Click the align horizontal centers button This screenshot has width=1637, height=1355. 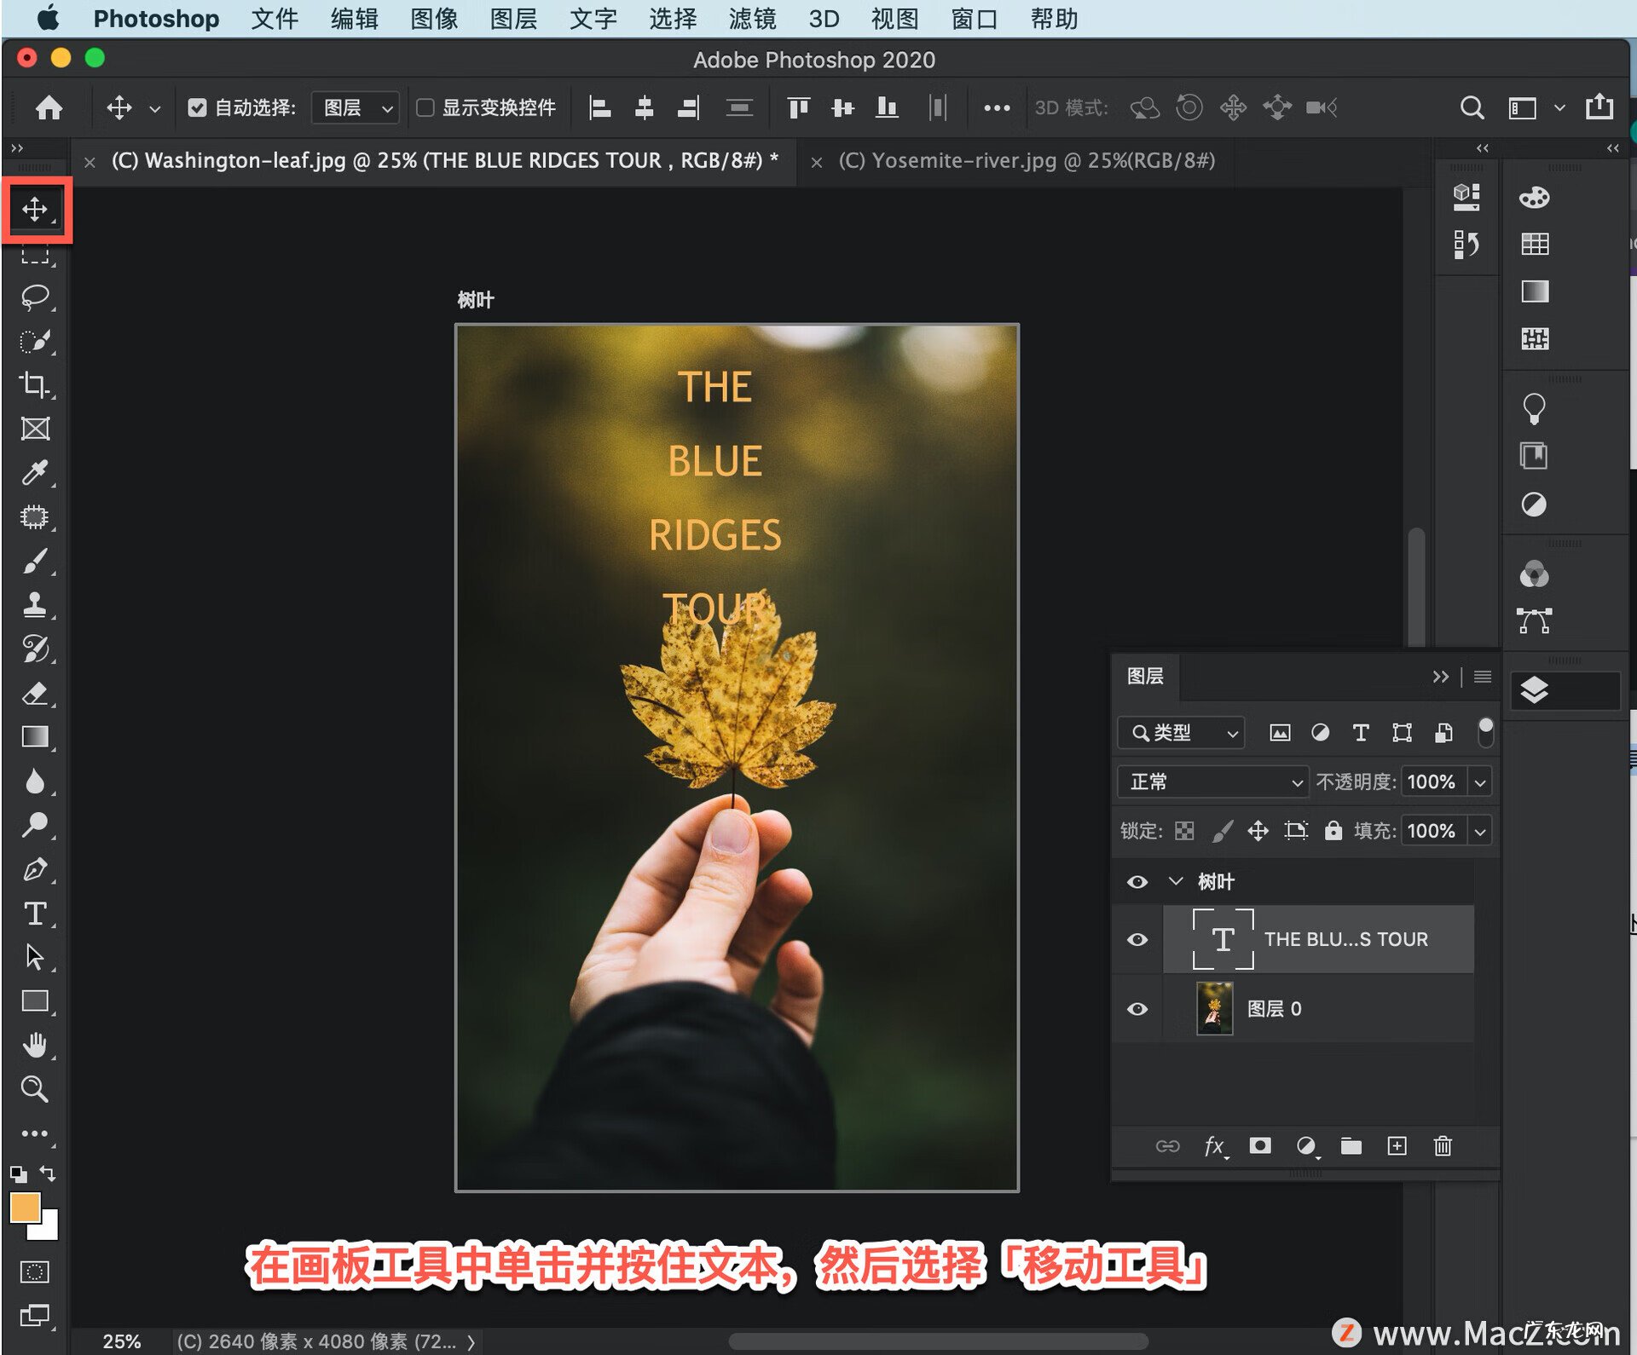[x=645, y=107]
